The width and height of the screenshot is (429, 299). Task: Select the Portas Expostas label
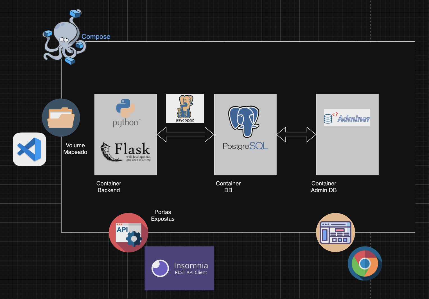click(163, 215)
